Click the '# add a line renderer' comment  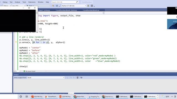click(x=32, y=37)
